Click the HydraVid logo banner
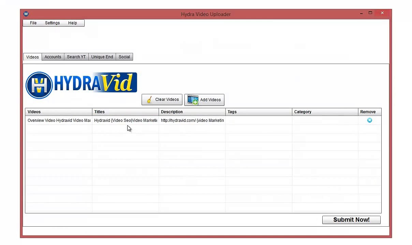This screenshot has height=245, width=412. click(81, 85)
